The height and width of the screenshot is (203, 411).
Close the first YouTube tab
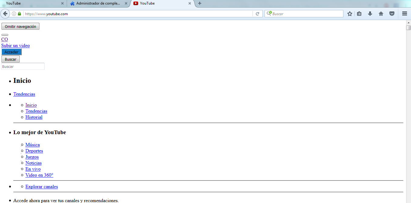[x=62, y=3]
